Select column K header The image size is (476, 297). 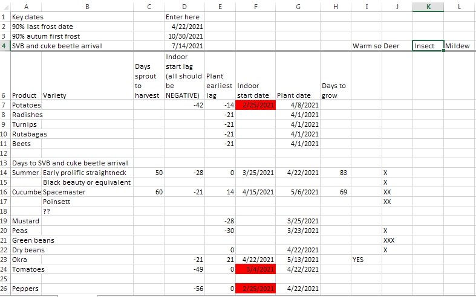pos(428,7)
